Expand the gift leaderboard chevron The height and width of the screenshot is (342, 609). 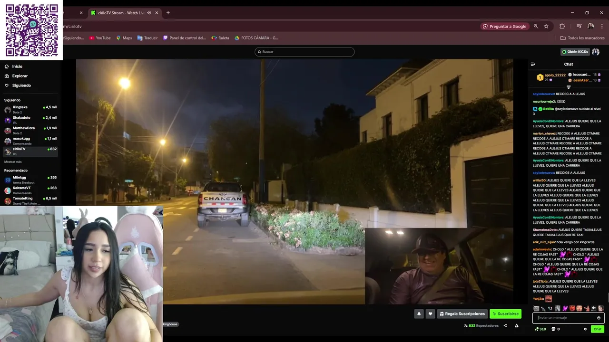pos(569,87)
